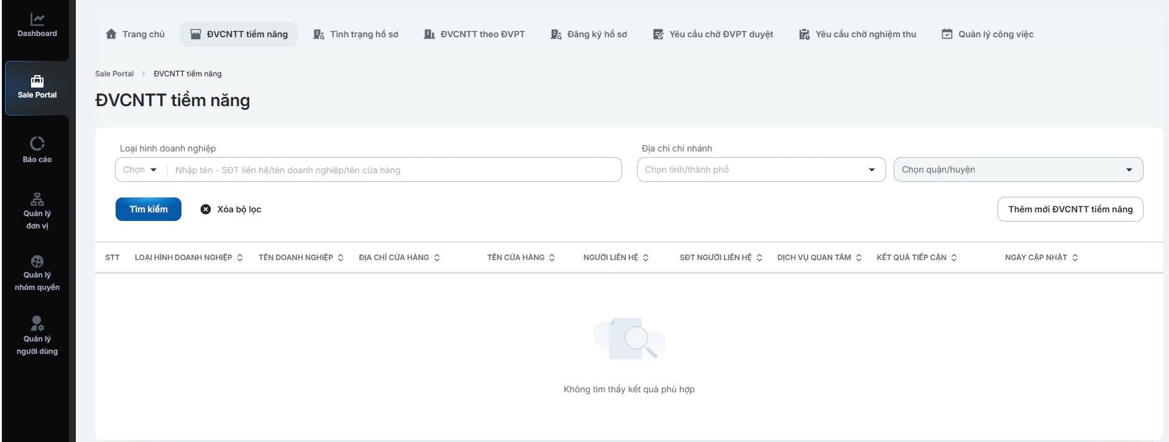Open Quản lý đơn vị organization icon
Screen dimensions: 1169x442
coord(37,199)
